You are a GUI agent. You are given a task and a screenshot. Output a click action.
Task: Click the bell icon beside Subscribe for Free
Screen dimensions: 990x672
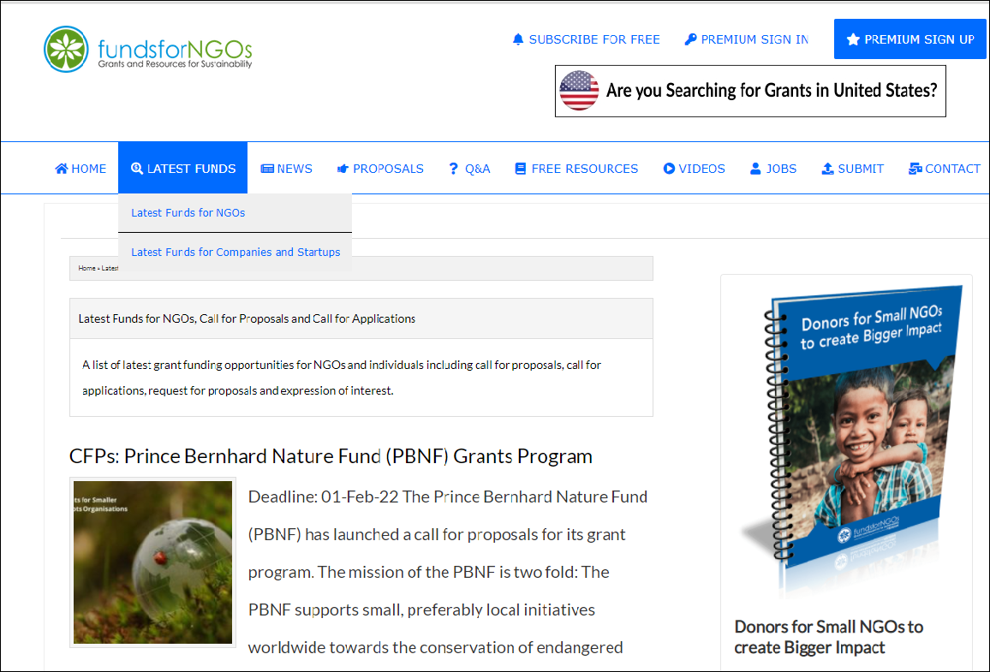(518, 39)
